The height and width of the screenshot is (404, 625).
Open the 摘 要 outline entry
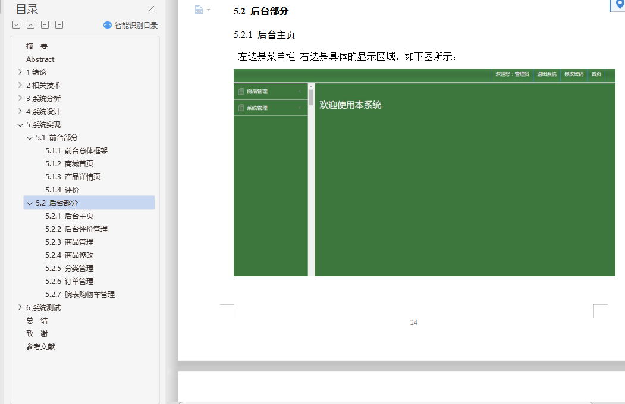pos(37,46)
